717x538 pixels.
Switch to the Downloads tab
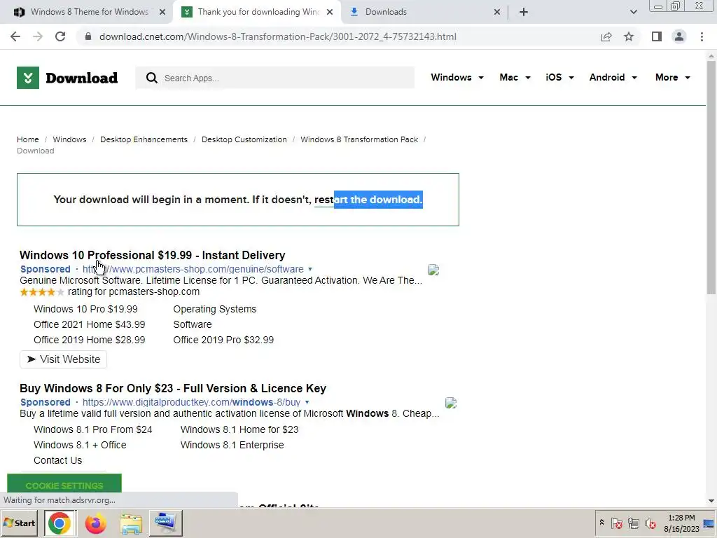(x=425, y=12)
